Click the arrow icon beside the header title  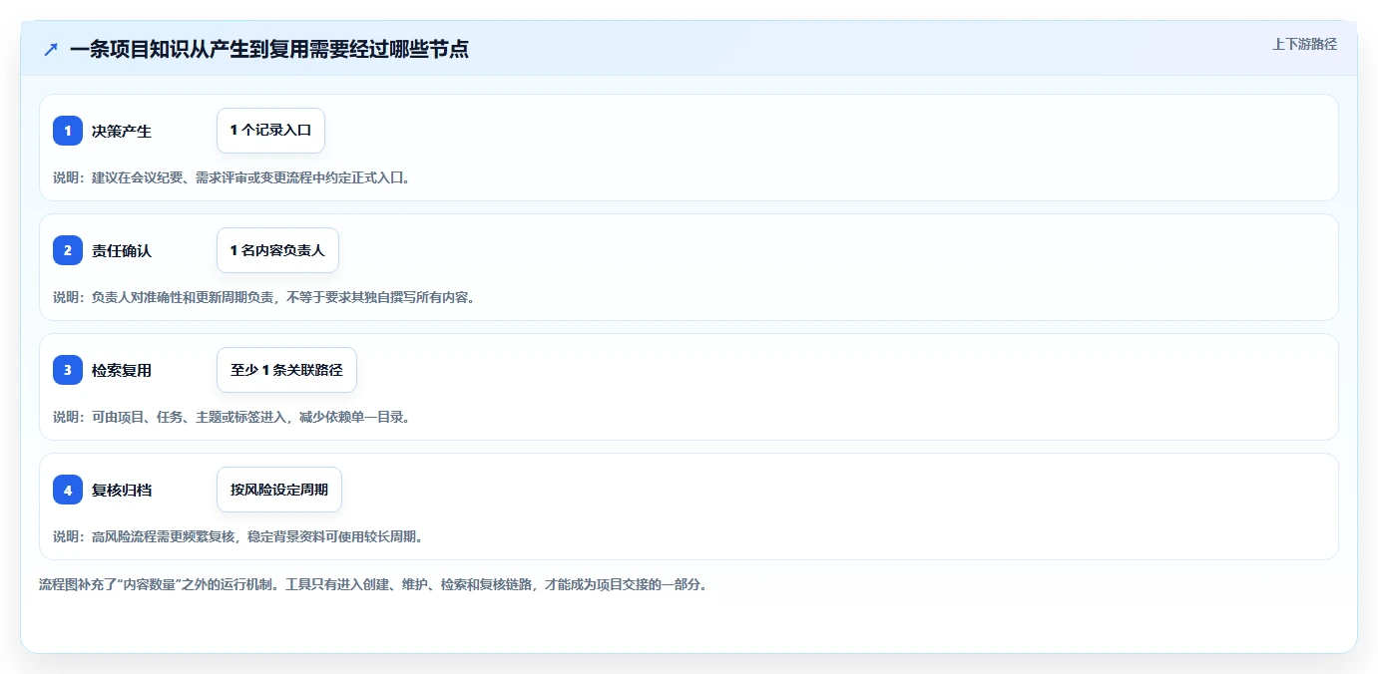(51, 49)
